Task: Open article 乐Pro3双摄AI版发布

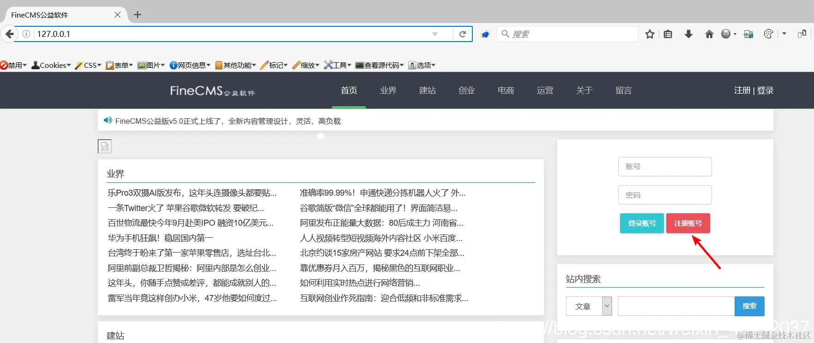Action: (x=192, y=193)
